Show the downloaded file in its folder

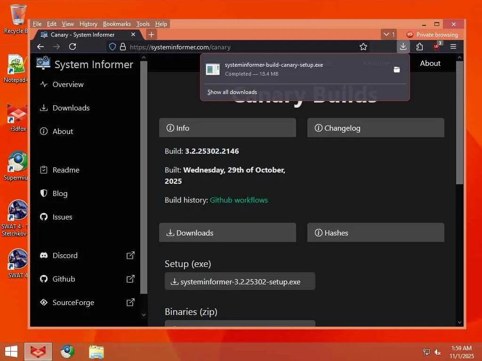tap(396, 70)
